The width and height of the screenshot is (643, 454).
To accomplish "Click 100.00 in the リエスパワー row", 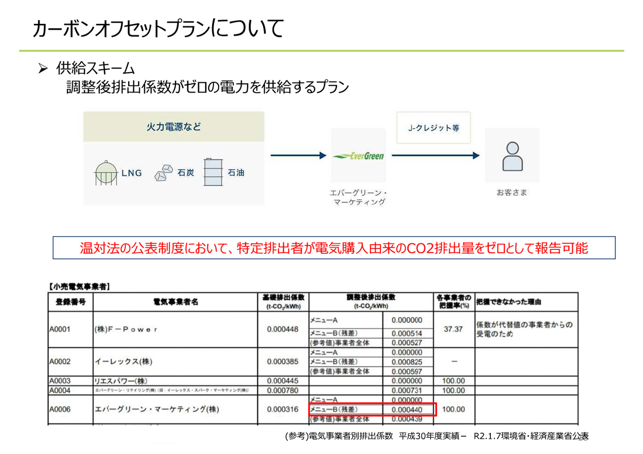I will [454, 381].
